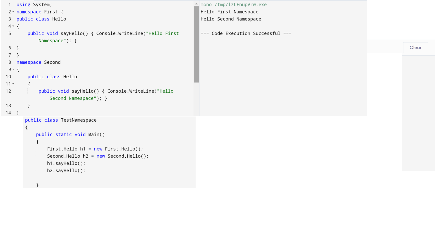The image size is (435, 236).
Task: Place cursor on the 'using System;' line
Action: click(34, 5)
